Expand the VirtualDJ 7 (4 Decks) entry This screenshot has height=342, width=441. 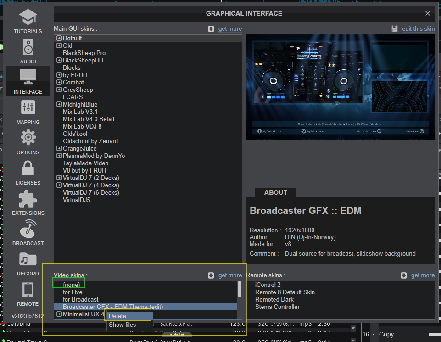coord(59,185)
